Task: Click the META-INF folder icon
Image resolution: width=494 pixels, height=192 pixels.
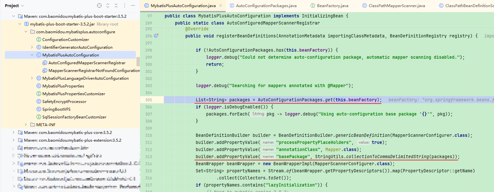Action: [x=33, y=125]
